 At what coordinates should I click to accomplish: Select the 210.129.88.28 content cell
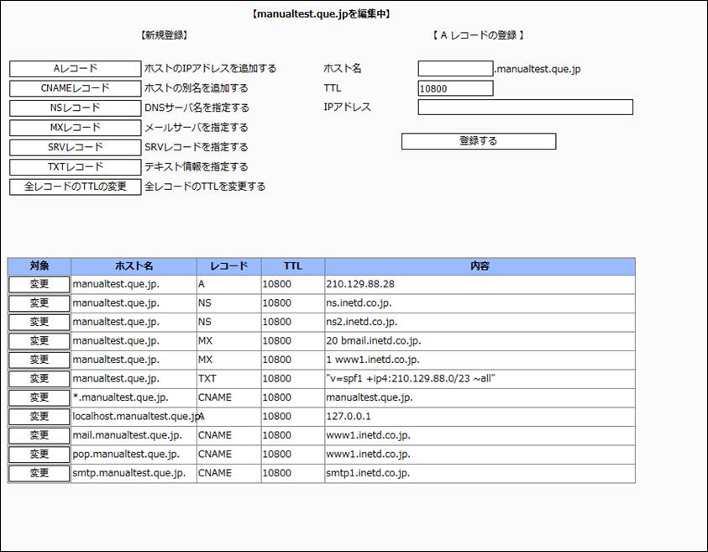(480, 285)
